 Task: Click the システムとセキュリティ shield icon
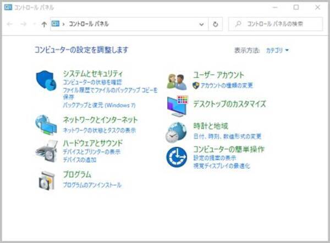tap(46, 81)
